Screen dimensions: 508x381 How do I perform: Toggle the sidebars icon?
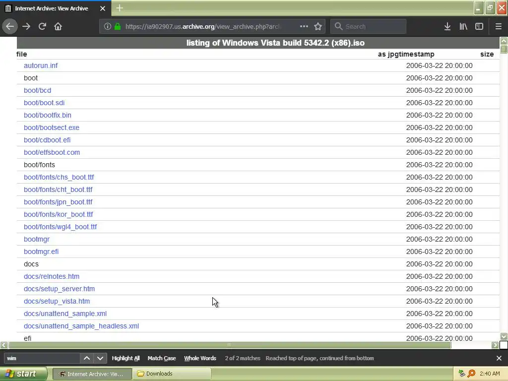tap(479, 26)
